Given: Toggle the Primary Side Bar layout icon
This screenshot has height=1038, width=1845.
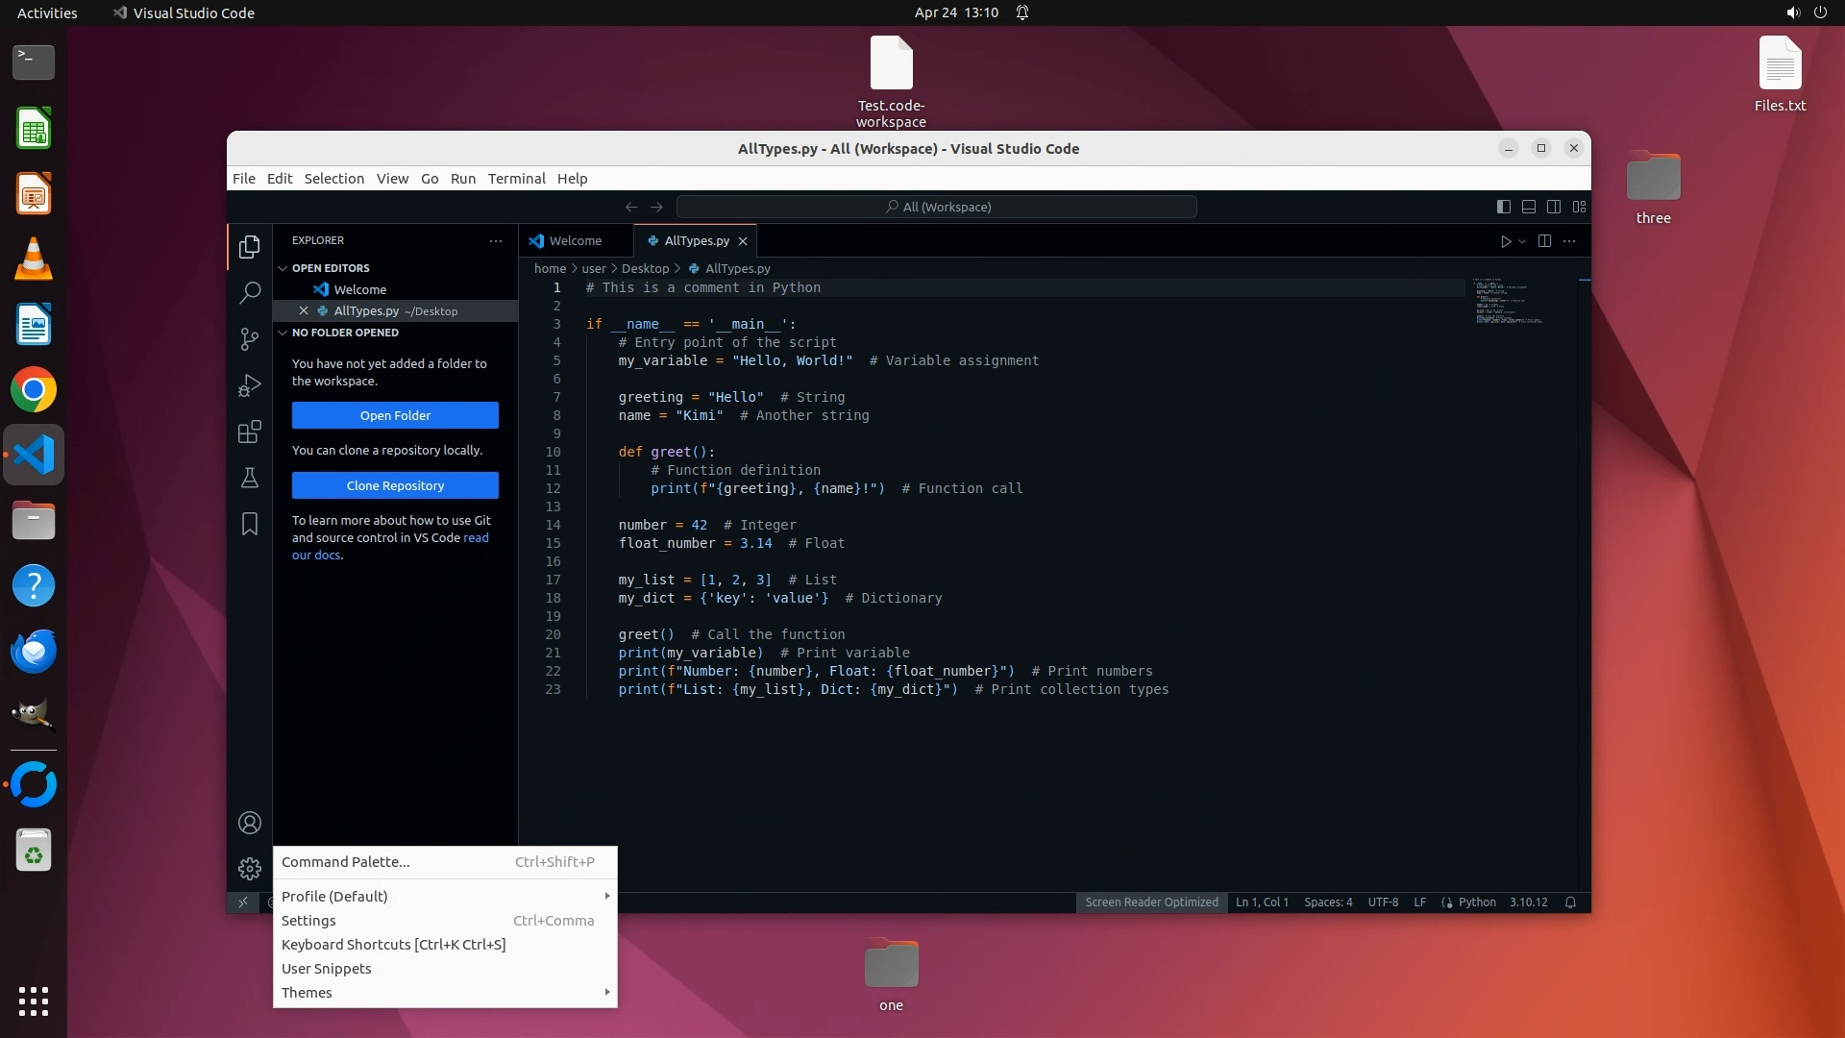Looking at the screenshot, I should point(1504,207).
